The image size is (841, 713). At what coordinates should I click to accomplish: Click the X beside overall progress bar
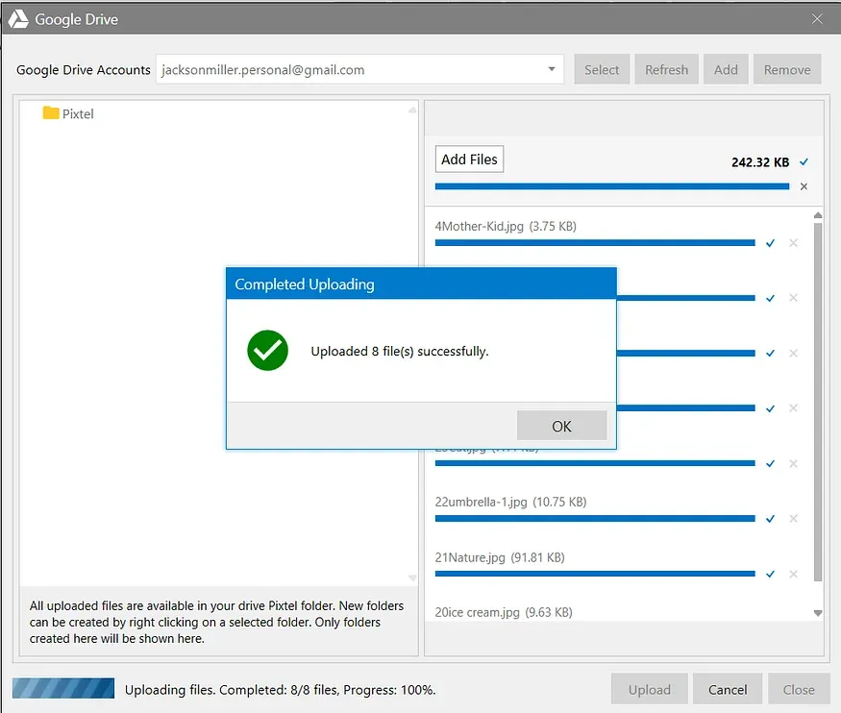tap(804, 186)
